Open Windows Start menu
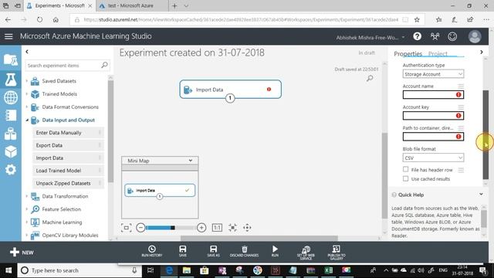The width and height of the screenshot is (494, 278). click(x=8, y=270)
